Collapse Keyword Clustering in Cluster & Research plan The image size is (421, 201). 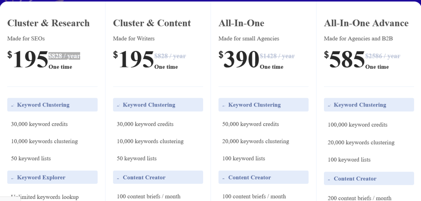pyautogui.click(x=52, y=105)
